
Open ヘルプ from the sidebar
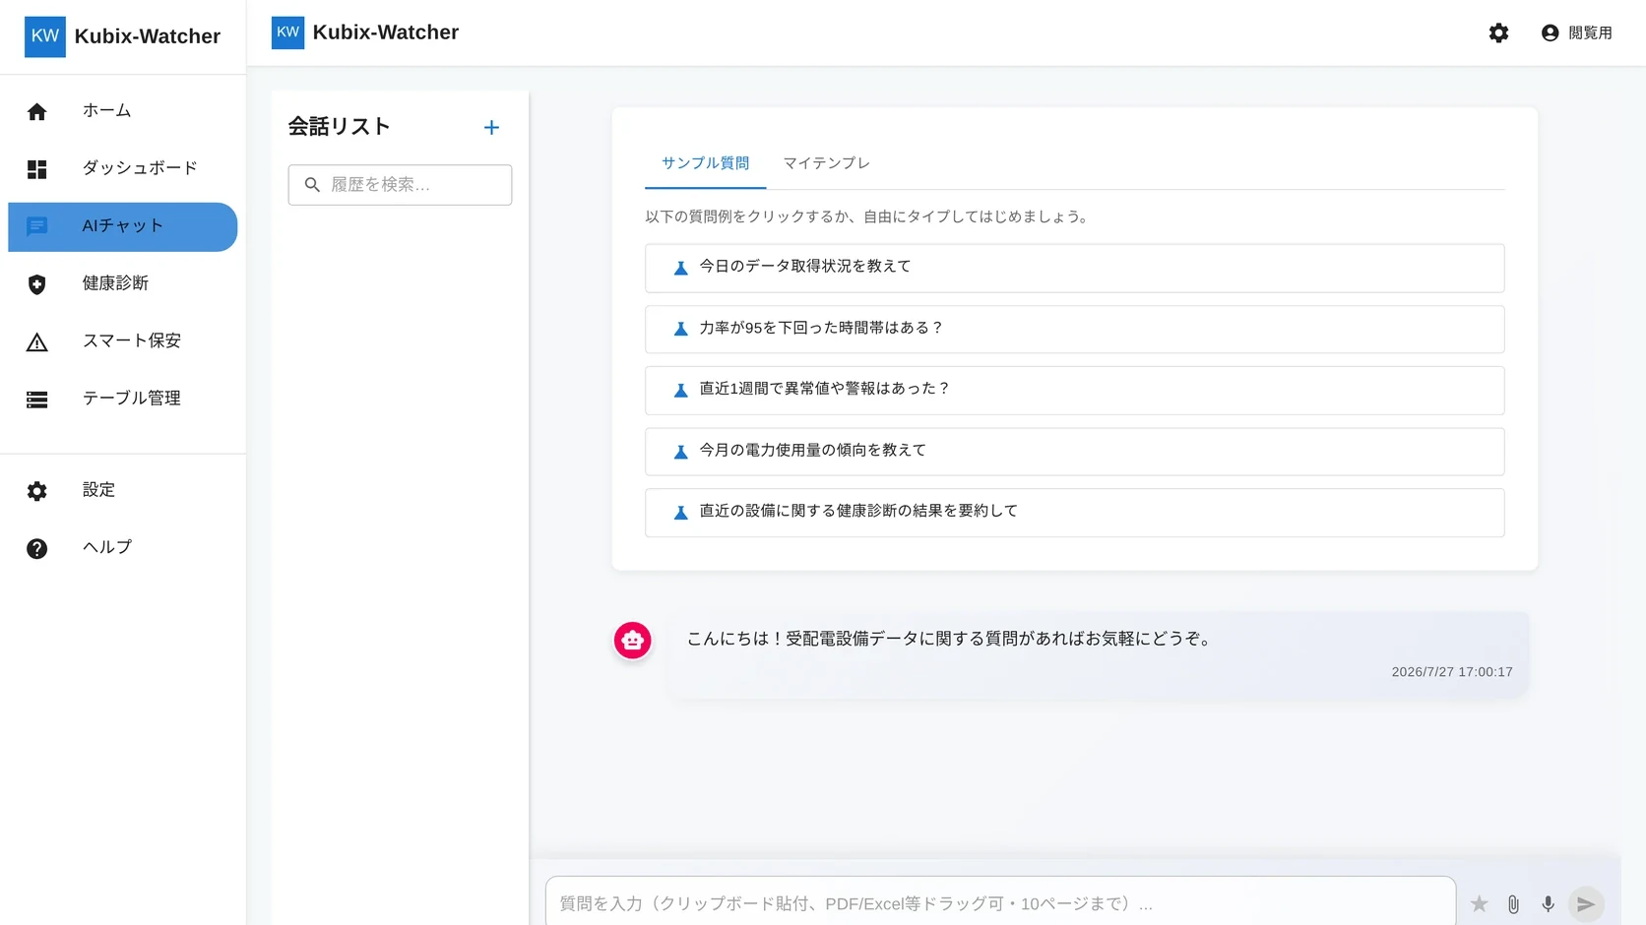pos(123,548)
